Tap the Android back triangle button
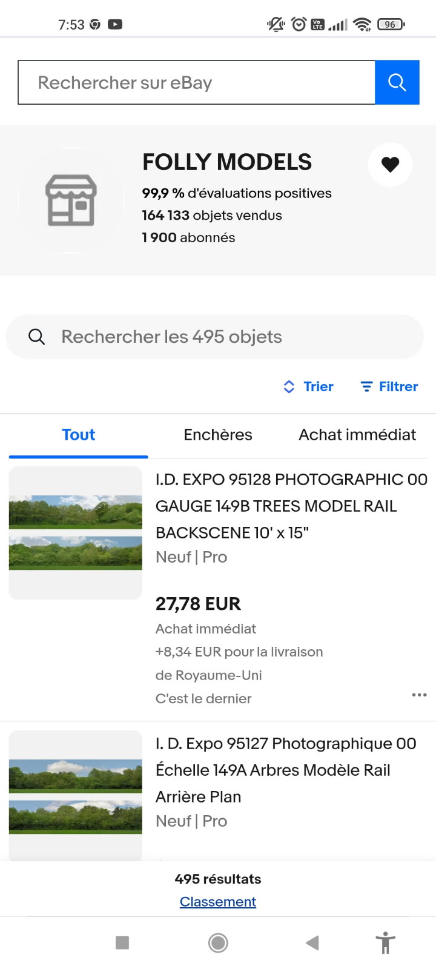This screenshot has height=969, width=436. (x=312, y=942)
